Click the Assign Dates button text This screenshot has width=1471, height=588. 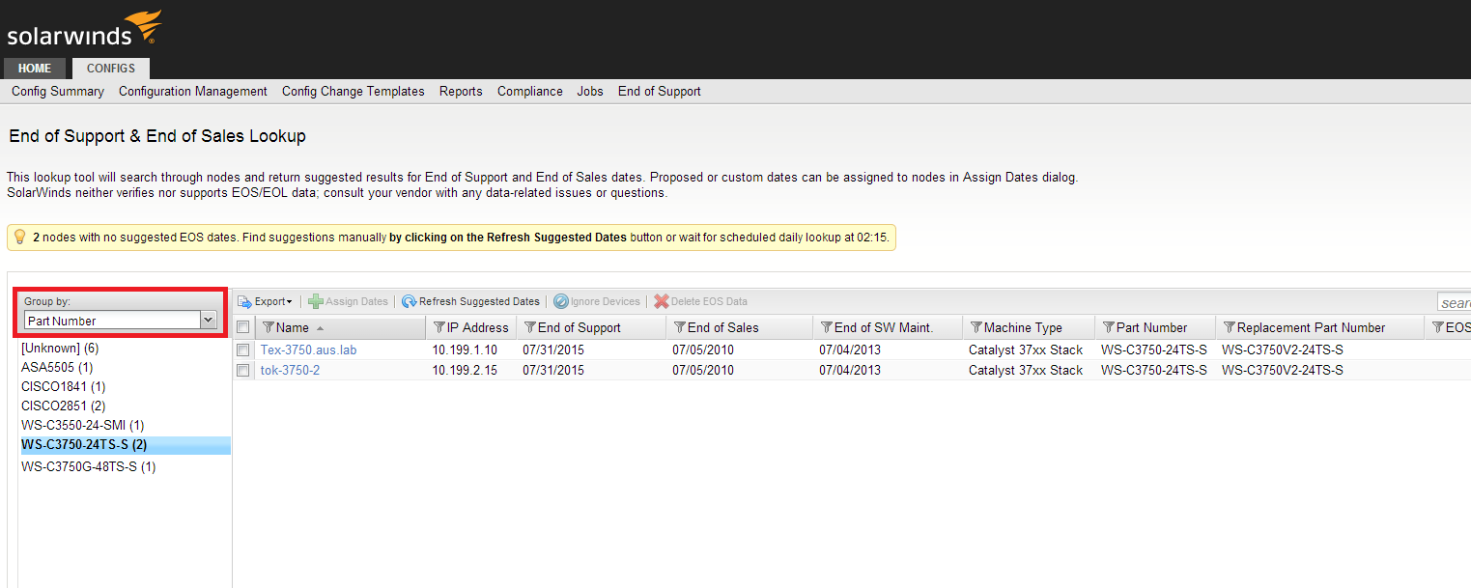[x=356, y=301]
